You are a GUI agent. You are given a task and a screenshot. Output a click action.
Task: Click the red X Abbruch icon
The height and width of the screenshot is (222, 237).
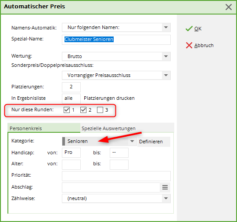coord(189,45)
